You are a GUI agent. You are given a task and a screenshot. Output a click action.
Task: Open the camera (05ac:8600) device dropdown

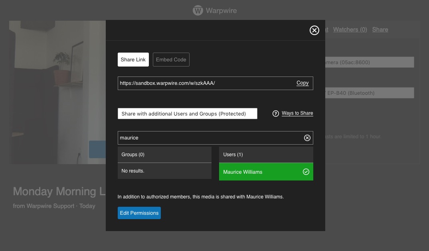(x=370, y=62)
